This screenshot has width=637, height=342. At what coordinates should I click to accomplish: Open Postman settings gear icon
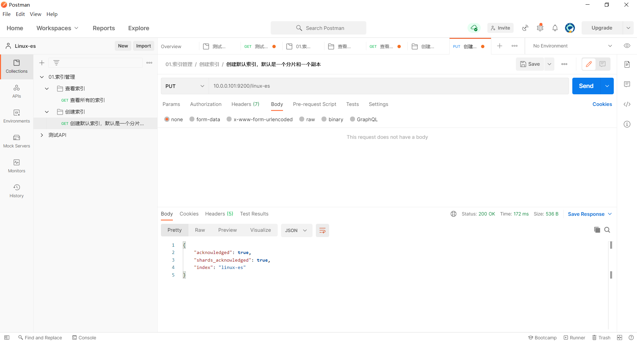540,28
